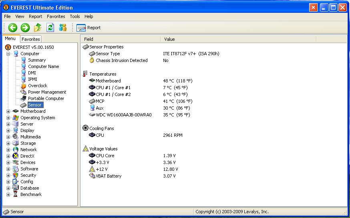Expand the Benchmark tree node
This screenshot has width=350, height=218.
point(8,194)
